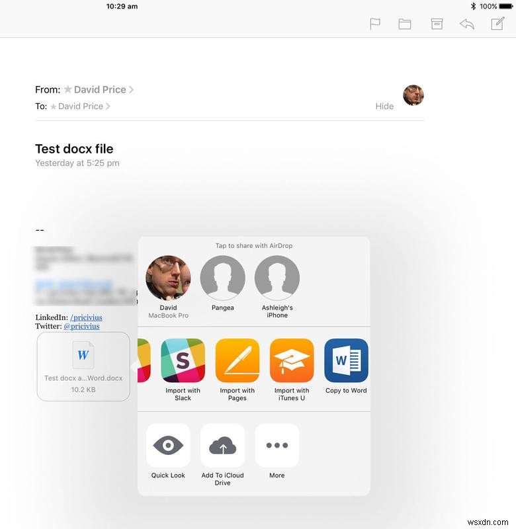The width and height of the screenshot is (516, 529).
Task: Compose a new message with the pencil icon
Action: tap(497, 23)
